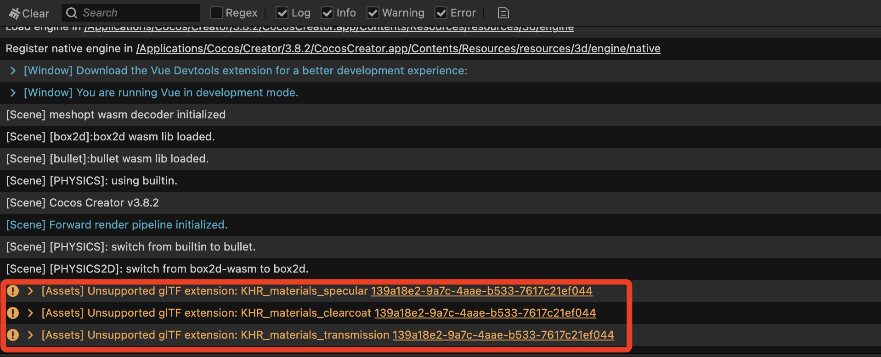This screenshot has height=357, width=881.
Task: Expand the KHR_materials_transmission warning entry
Action: click(30, 335)
